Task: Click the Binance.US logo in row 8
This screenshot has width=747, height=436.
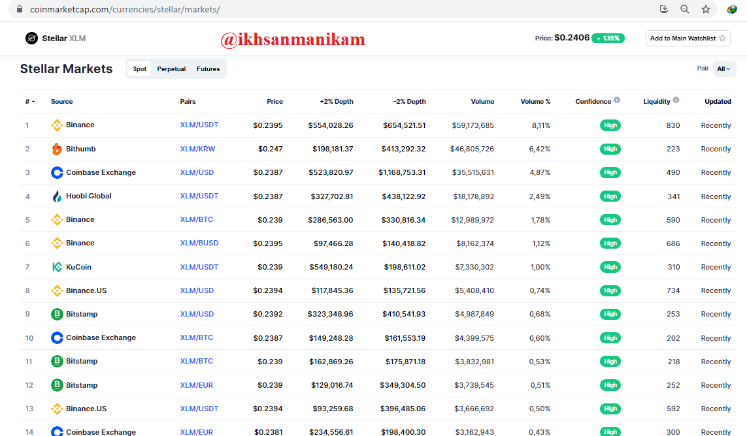Action: [57, 290]
